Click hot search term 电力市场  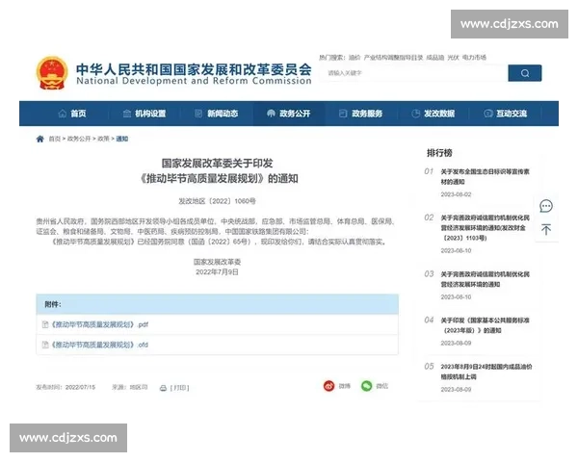coord(474,58)
